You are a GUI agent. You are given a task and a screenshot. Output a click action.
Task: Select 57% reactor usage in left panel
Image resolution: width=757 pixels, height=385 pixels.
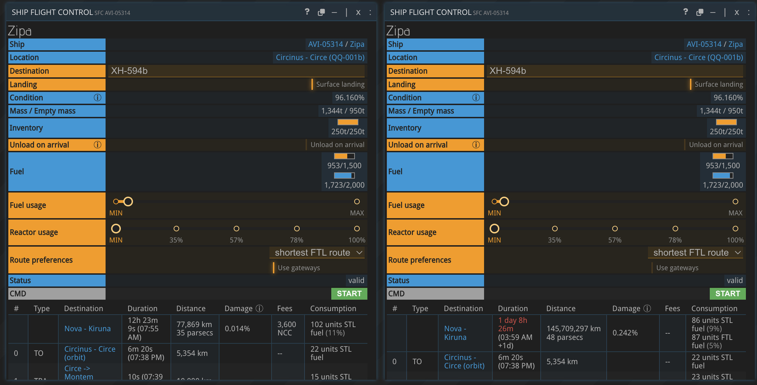coord(236,229)
